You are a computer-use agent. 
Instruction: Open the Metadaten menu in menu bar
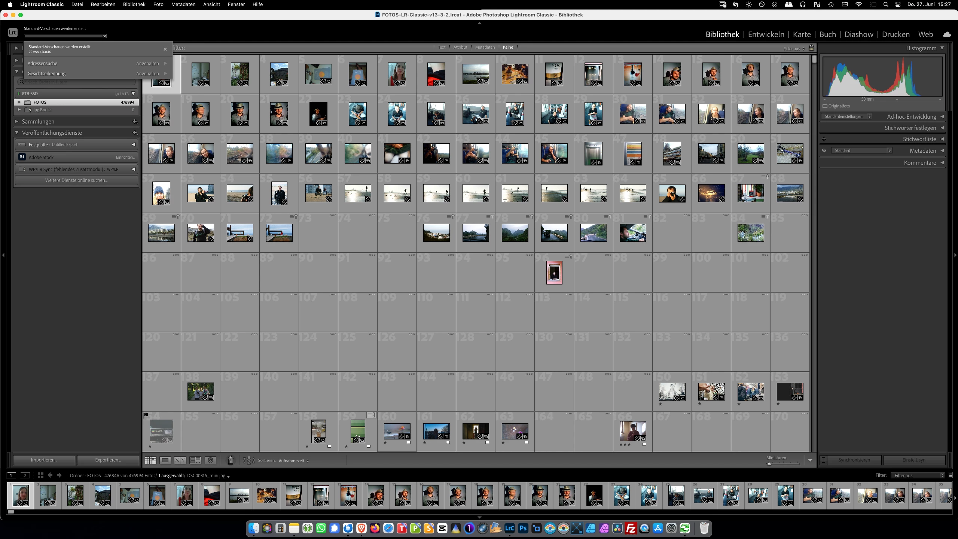click(183, 4)
